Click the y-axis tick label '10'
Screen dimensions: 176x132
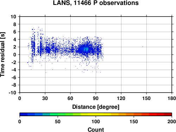point(13,17)
